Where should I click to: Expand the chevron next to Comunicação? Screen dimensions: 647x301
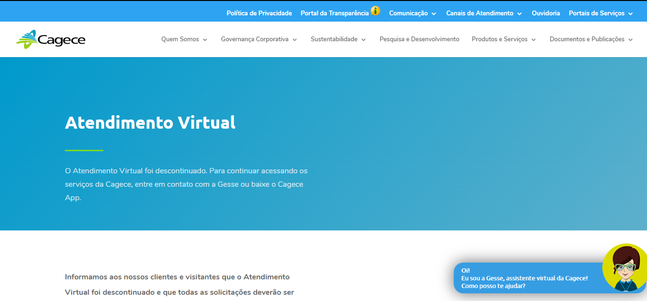click(x=434, y=14)
